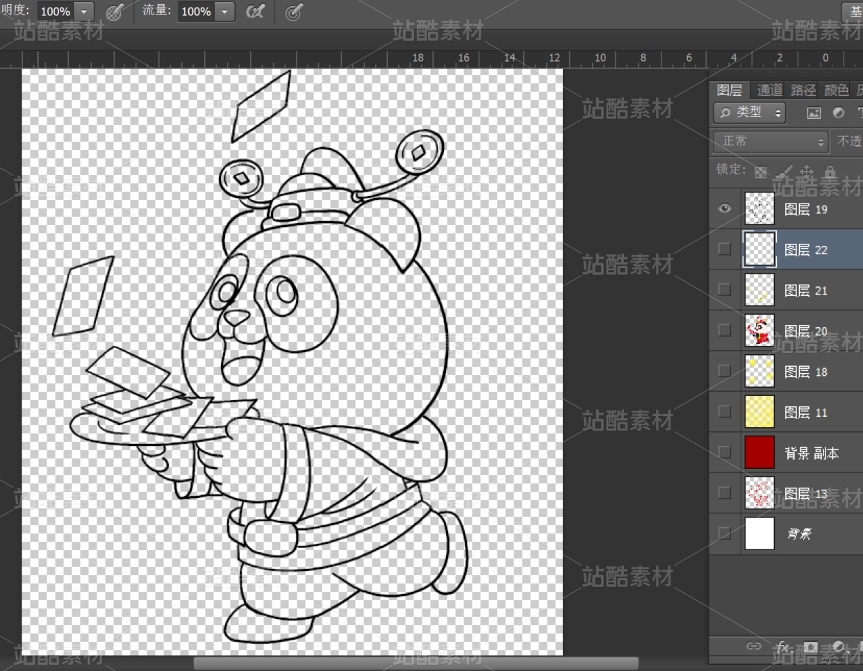Screen dimensions: 863x671
Task: Filter layers by pixel image icon
Action: click(x=814, y=113)
